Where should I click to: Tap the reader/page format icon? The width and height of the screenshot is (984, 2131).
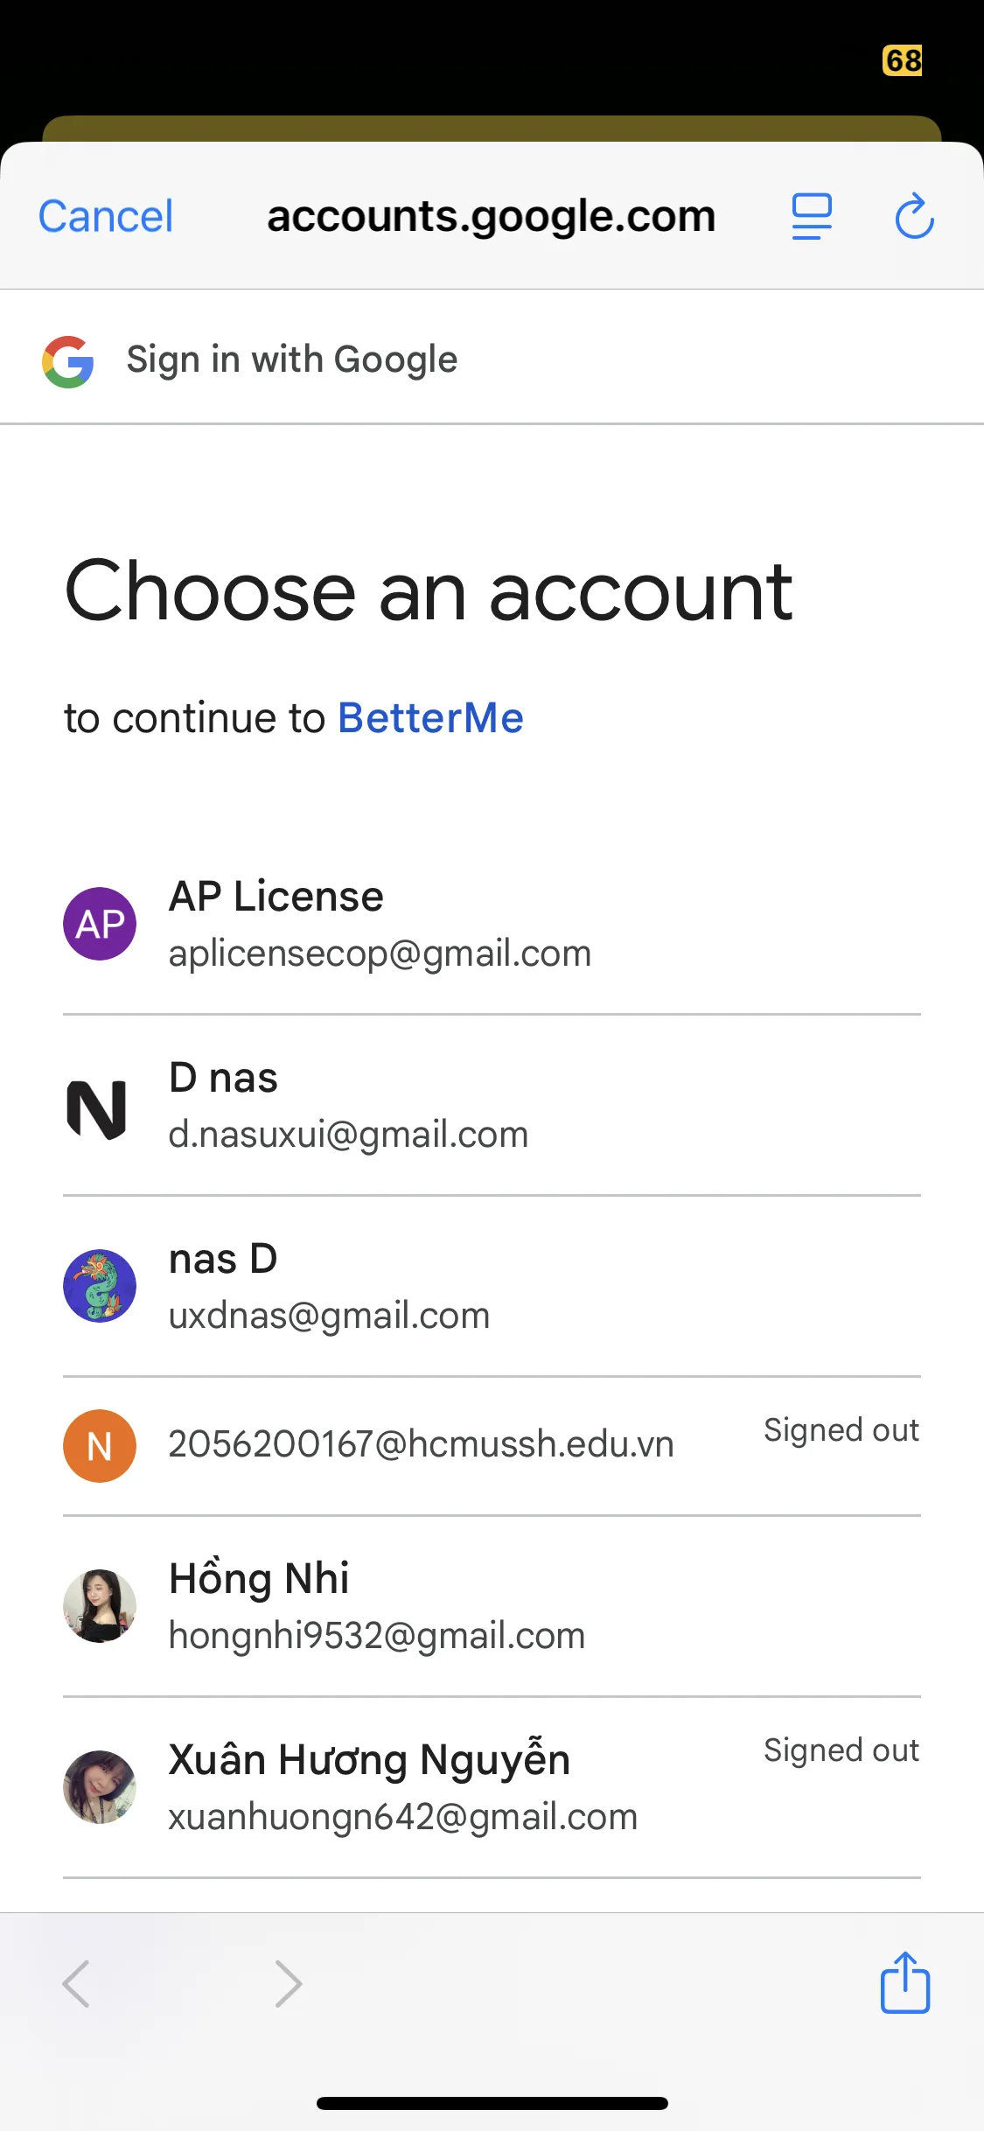812,216
